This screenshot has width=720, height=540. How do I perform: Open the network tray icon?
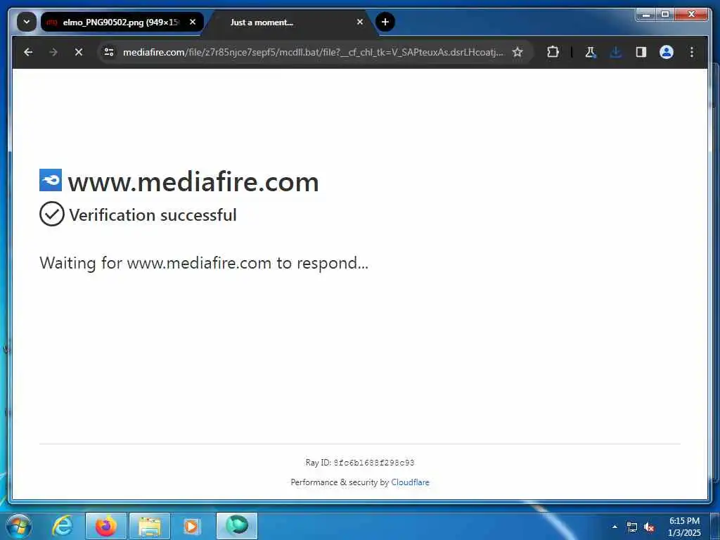(x=632, y=527)
